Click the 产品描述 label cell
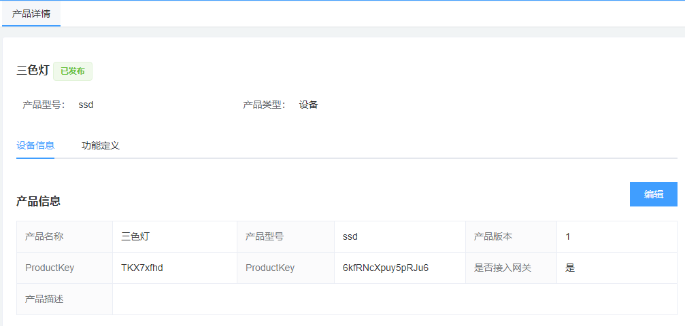Viewport: 685px width, 326px height. click(44, 299)
